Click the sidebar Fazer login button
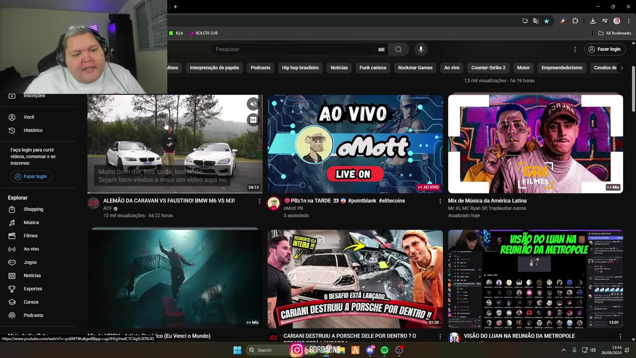This screenshot has height=358, width=636. point(31,177)
